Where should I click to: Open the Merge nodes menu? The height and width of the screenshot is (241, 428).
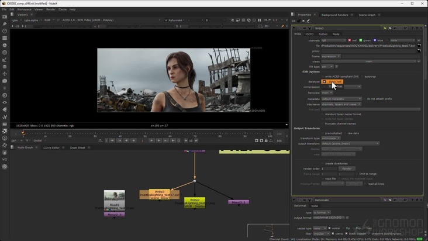[5, 67]
